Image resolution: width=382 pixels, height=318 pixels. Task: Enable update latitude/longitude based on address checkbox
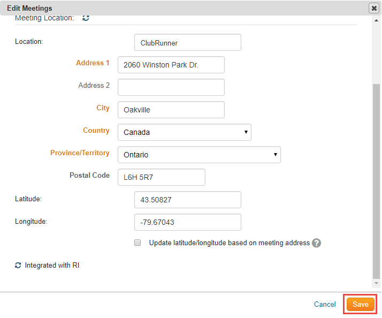(137, 243)
